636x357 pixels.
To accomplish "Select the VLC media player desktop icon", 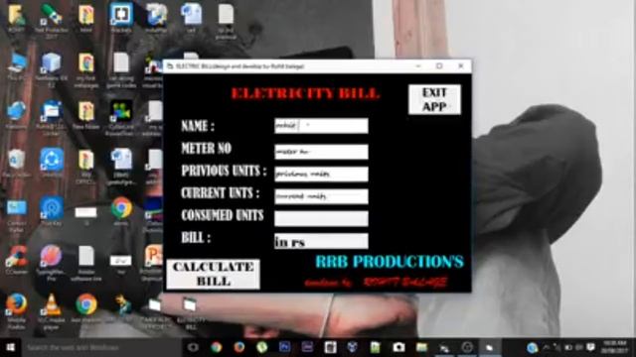I will [x=51, y=310].
